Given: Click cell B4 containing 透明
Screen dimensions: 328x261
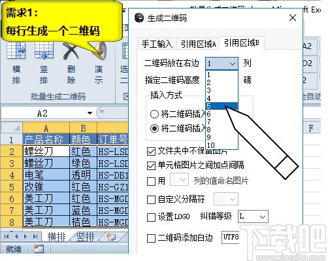Looking at the screenshot, I should (83, 175).
